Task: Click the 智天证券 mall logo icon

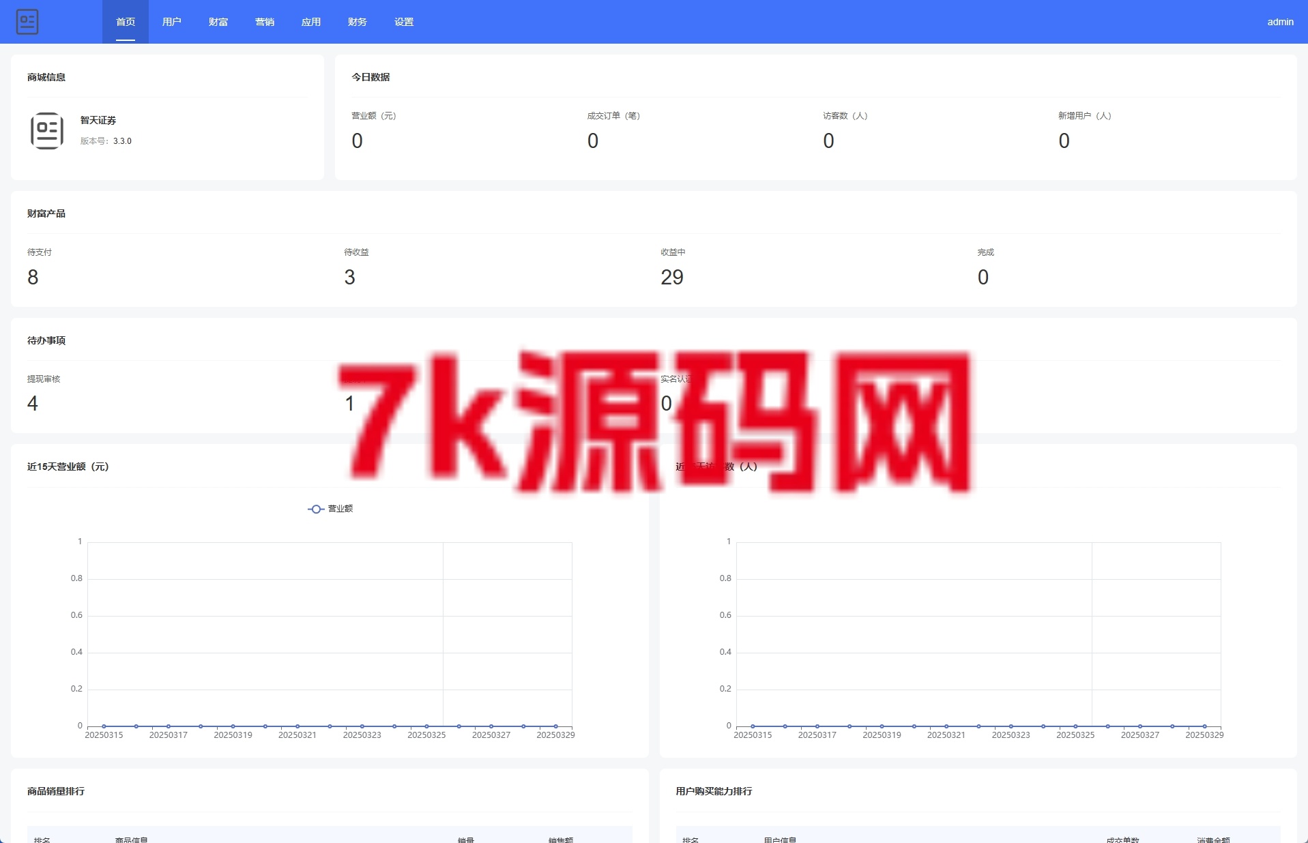Action: (47, 131)
